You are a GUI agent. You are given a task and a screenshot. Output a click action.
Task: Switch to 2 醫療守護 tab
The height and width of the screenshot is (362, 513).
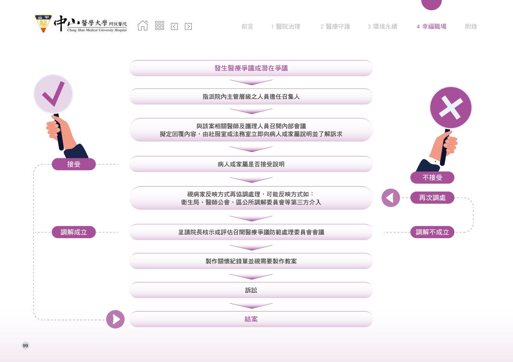[335, 27]
